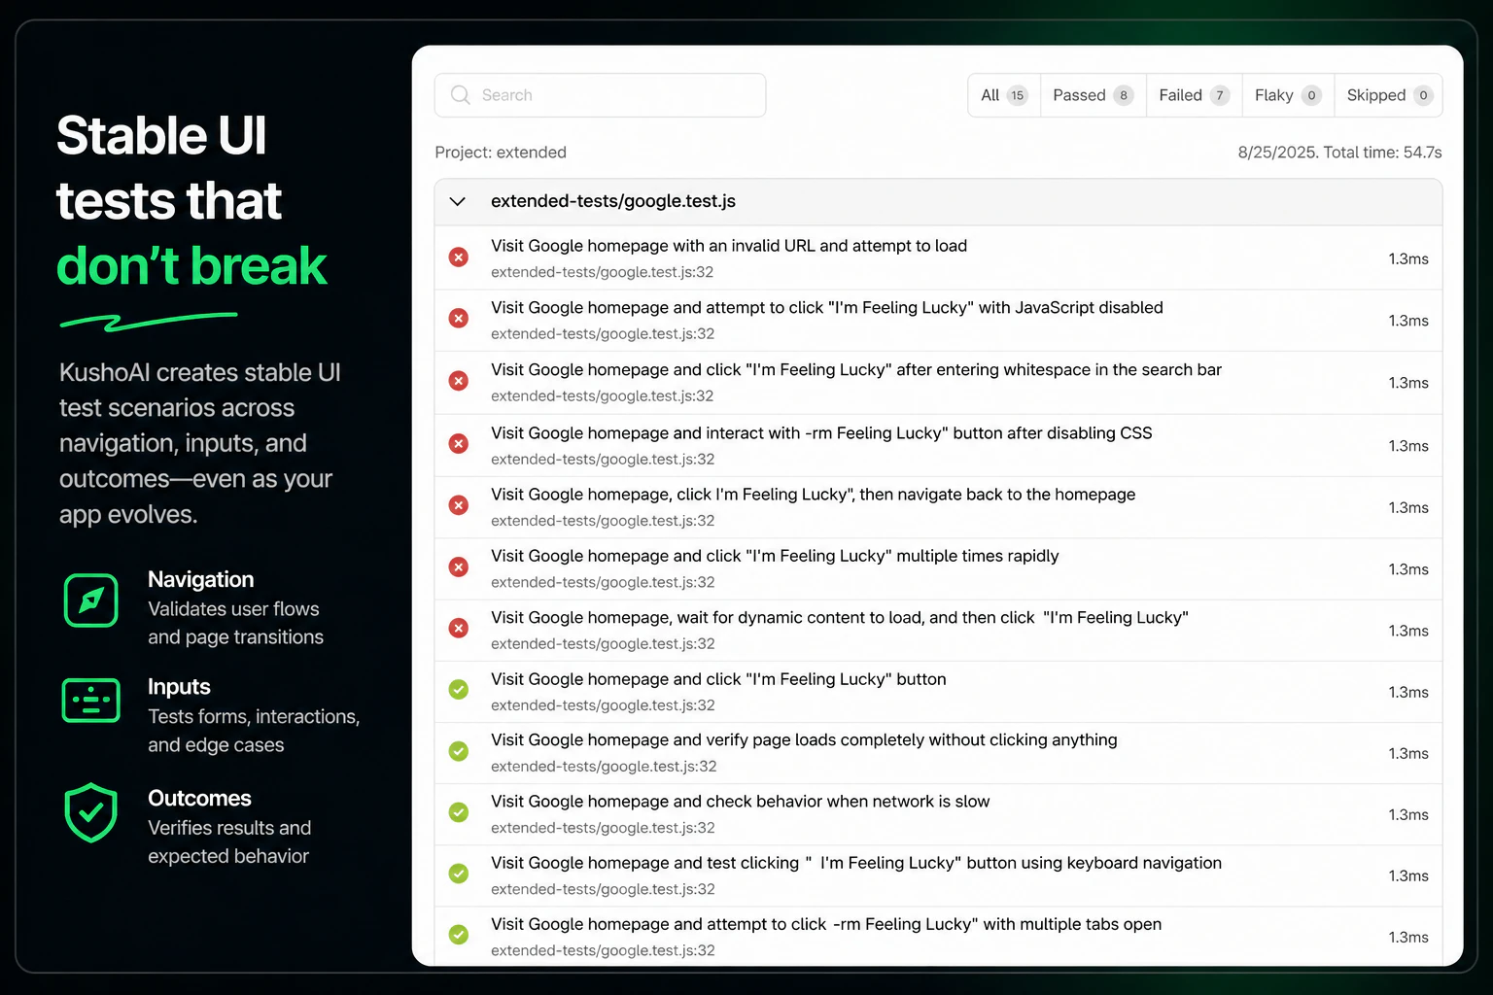Filter results by Passed tests
Image resolution: width=1493 pixels, height=995 pixels.
(1094, 95)
